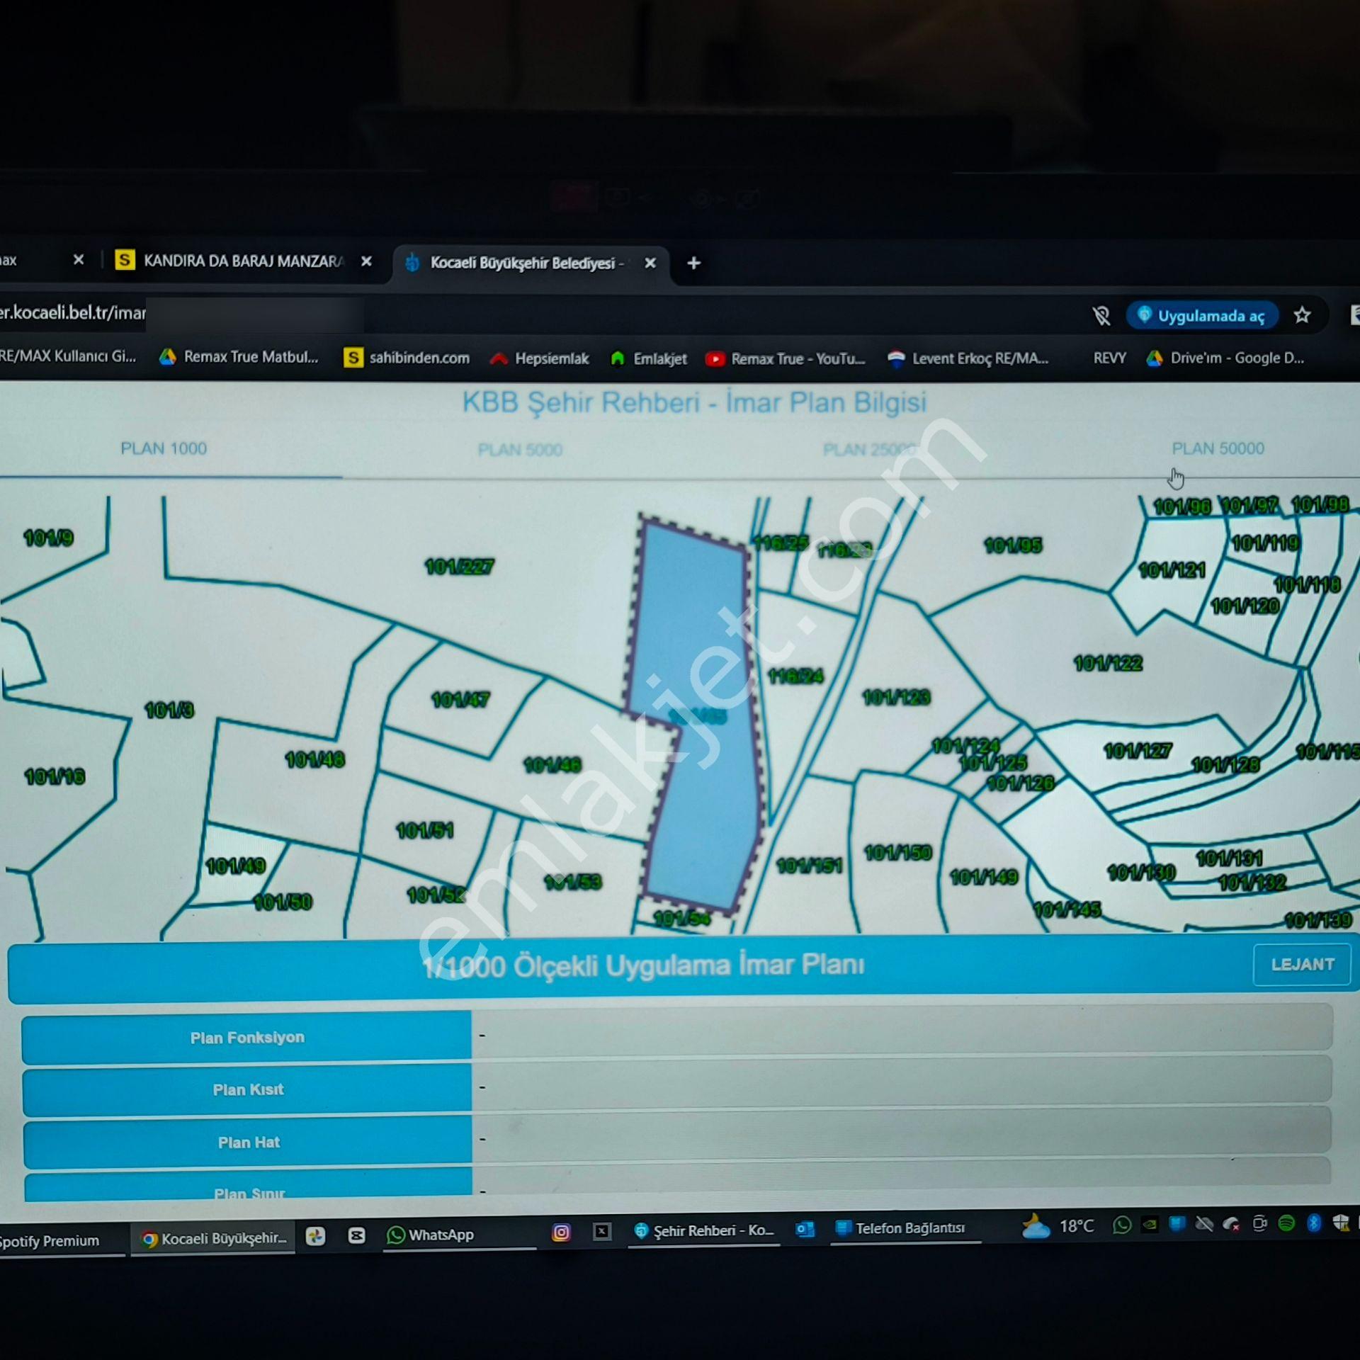Click parcel label 101/127 on map

click(1138, 751)
